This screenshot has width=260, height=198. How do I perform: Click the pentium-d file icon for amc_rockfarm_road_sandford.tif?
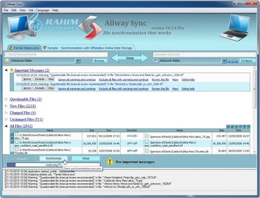click(x=147, y=142)
